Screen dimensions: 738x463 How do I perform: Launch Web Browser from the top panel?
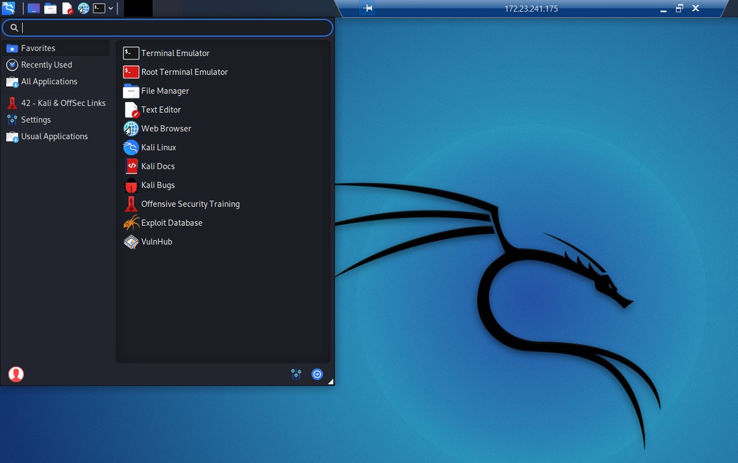[x=84, y=9]
